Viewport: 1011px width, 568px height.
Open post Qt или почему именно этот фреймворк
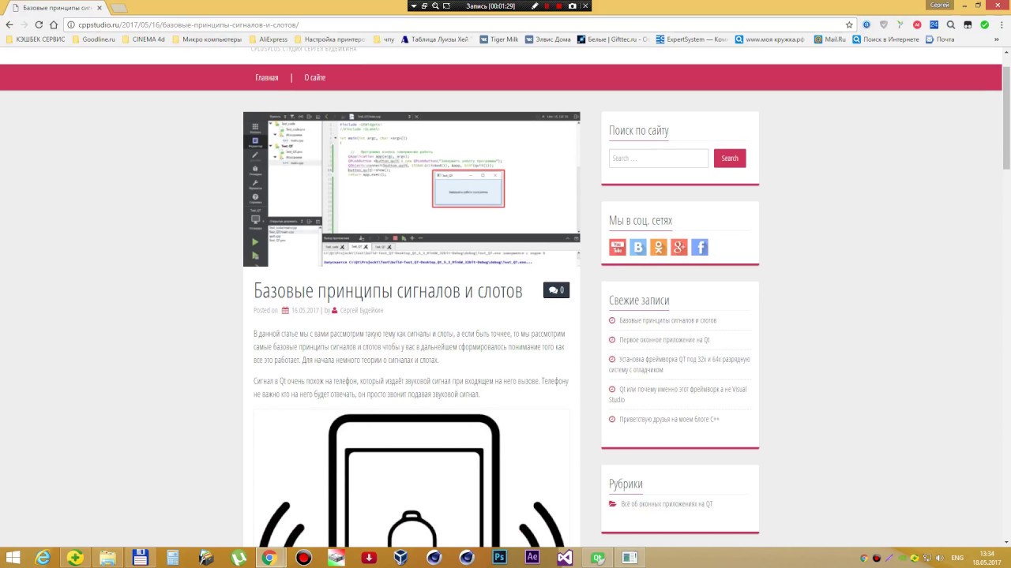click(678, 394)
